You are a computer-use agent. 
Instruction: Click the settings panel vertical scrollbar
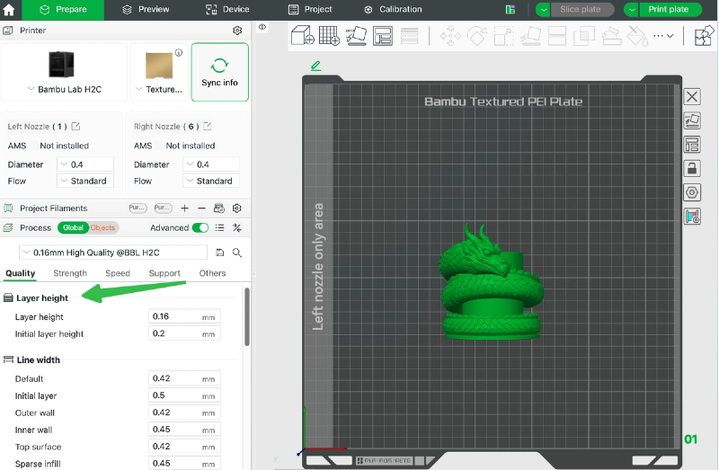247,316
